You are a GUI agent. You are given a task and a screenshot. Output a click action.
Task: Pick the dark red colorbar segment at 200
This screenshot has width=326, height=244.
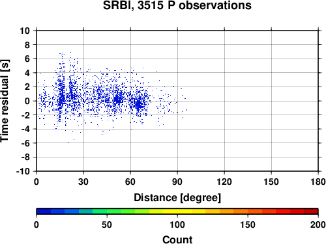pyautogui.click(x=311, y=211)
